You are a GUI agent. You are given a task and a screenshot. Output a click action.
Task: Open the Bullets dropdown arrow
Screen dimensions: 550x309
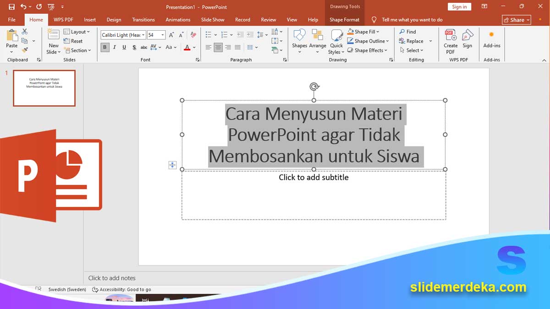click(x=215, y=35)
